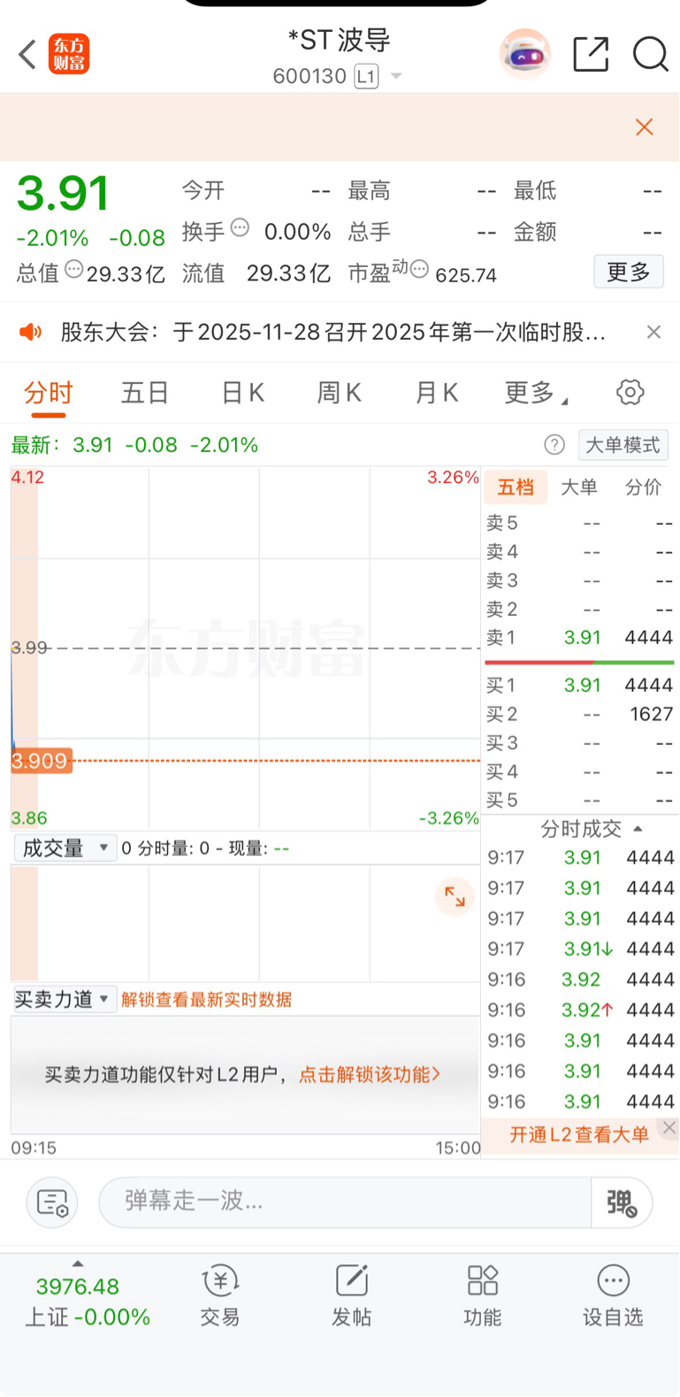Image resolution: width=680 pixels, height=1397 pixels.
Task: Tap the 买2 row showing 1627
Action: [x=580, y=714]
